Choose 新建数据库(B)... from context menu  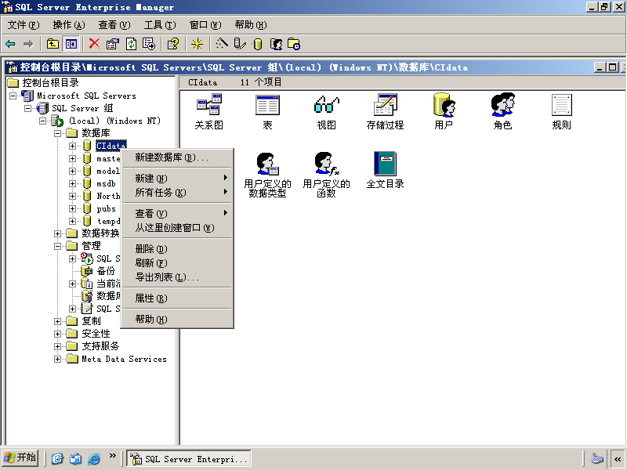coord(177,157)
